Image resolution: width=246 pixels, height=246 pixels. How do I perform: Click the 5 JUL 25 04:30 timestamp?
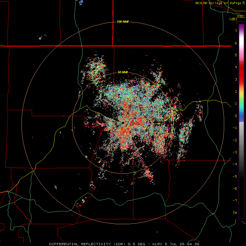[182, 244]
